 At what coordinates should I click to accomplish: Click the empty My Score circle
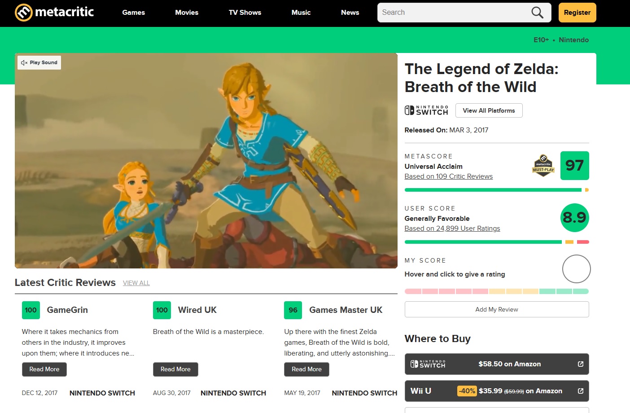(576, 269)
